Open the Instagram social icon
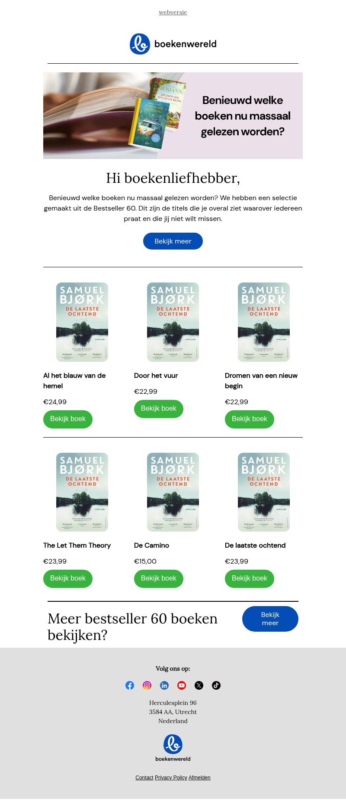Image resolution: width=346 pixels, height=808 pixels. [x=147, y=685]
